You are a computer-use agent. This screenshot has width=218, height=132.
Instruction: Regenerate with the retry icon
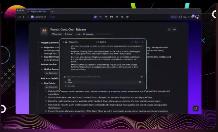140,82
